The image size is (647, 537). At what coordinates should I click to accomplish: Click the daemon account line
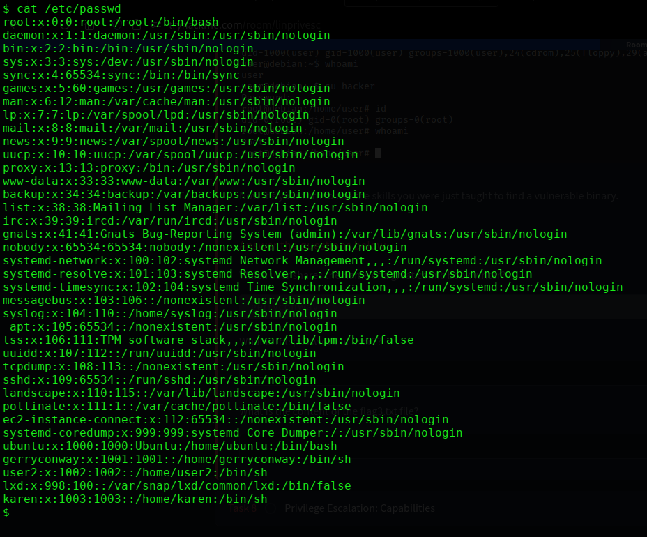(x=166, y=36)
